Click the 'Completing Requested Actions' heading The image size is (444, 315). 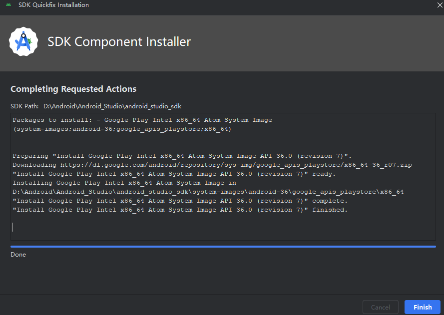(x=73, y=89)
